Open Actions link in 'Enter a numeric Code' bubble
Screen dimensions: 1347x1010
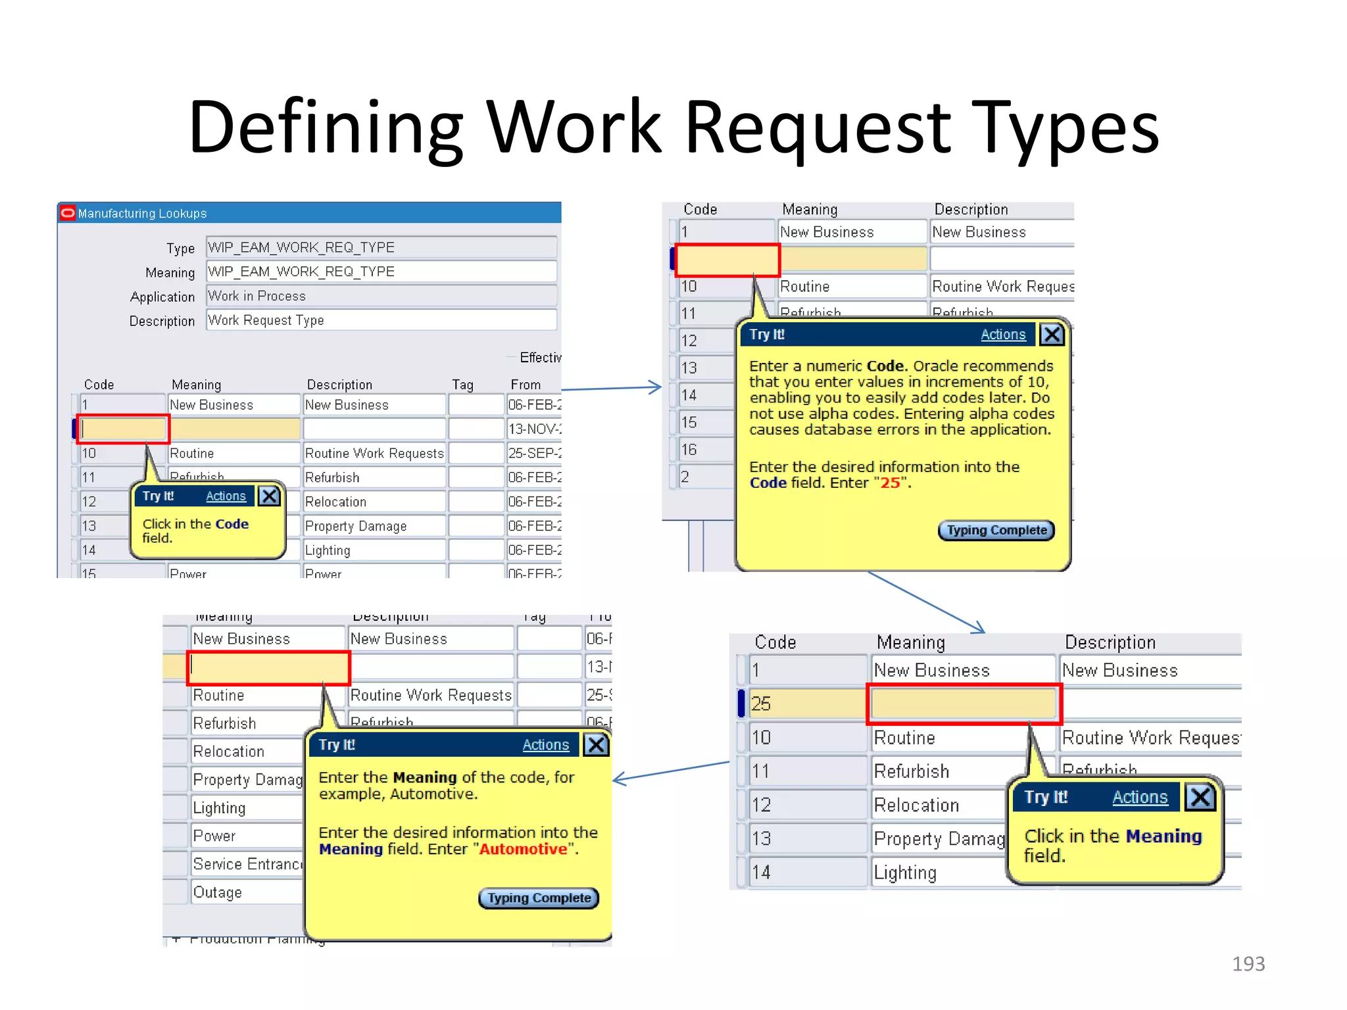pyautogui.click(x=1003, y=335)
